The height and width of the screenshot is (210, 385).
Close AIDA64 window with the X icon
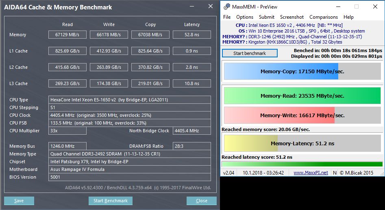pos(211,7)
